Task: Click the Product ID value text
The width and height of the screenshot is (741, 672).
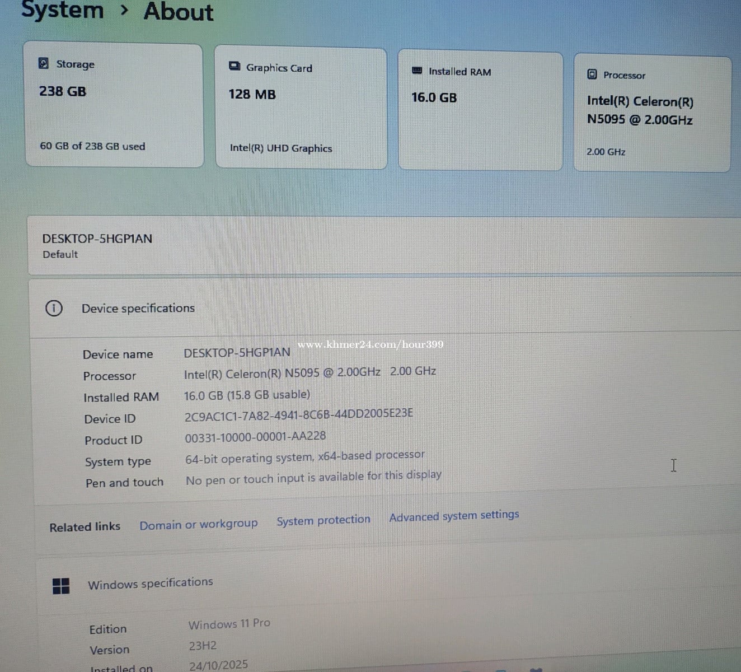Action: (x=255, y=437)
